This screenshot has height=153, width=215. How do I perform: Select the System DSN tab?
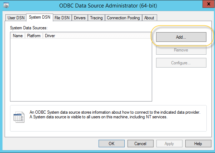click(x=39, y=18)
